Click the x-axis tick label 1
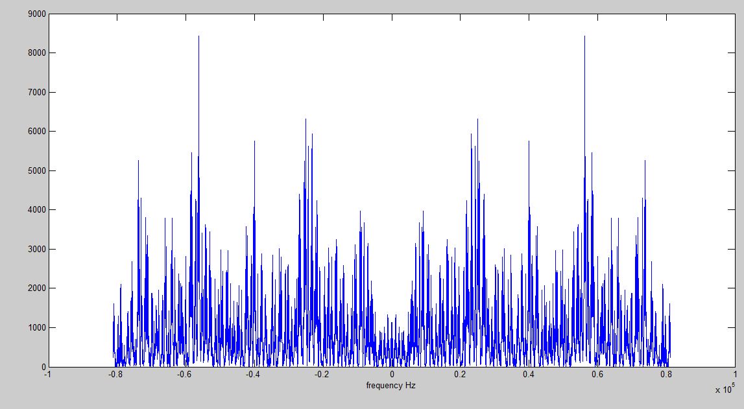This screenshot has width=744, height=409. pyautogui.click(x=735, y=375)
